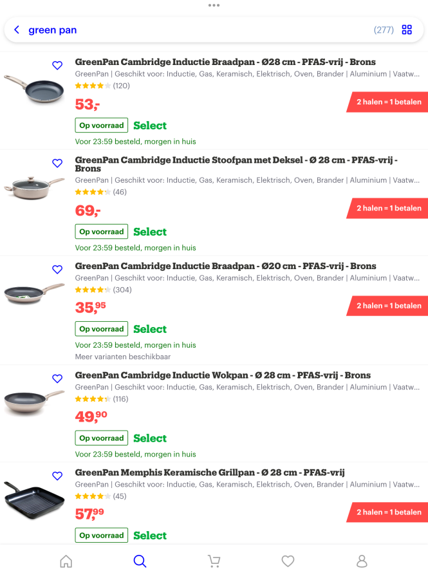Viewport: 428px width, 571px height.
Task: Open the account profile icon
Action: point(362,561)
